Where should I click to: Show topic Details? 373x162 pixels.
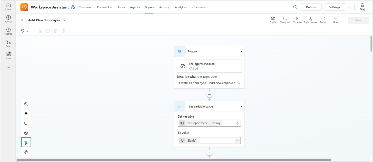(x=323, y=19)
